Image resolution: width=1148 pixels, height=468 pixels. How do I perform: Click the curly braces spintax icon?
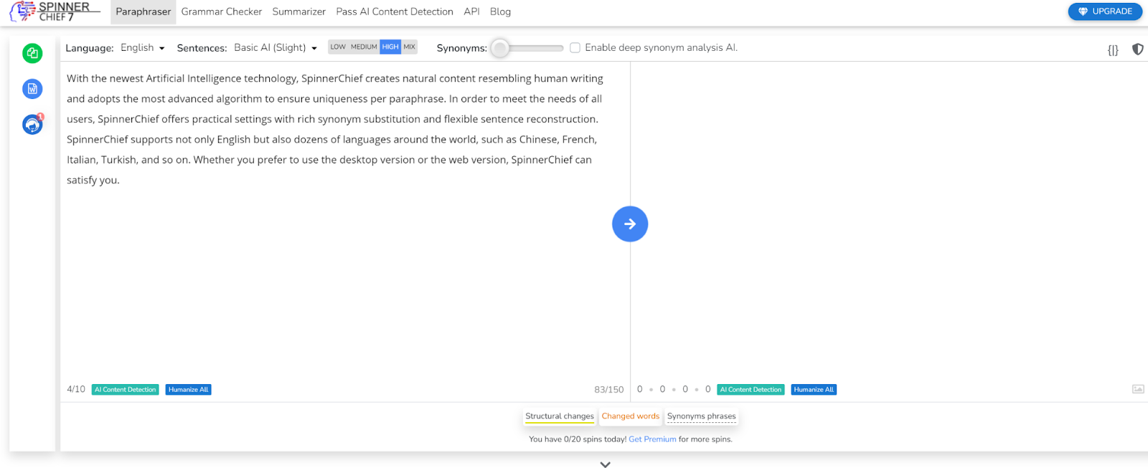(1113, 49)
